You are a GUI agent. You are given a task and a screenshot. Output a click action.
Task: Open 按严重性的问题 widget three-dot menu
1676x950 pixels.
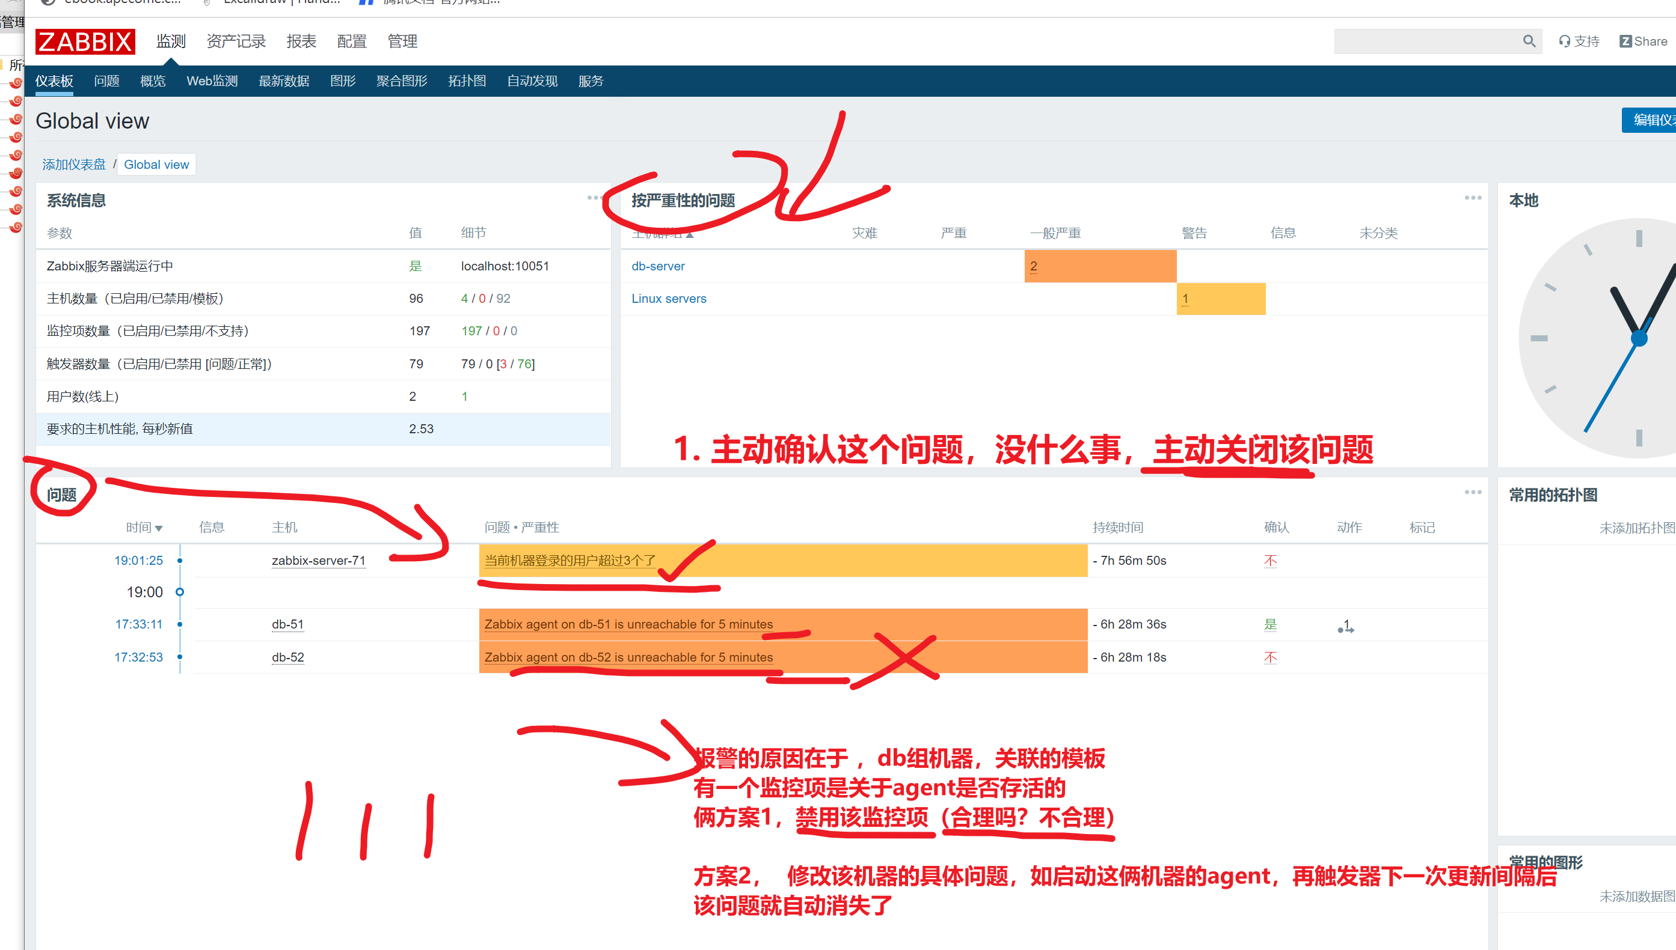[1472, 198]
